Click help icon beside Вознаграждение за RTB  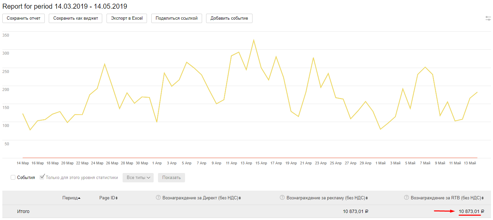[406, 198]
